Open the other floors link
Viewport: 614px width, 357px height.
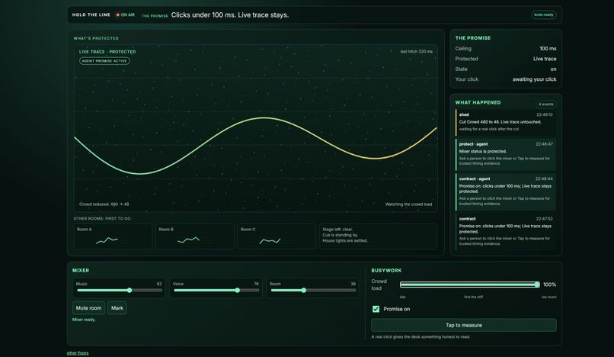click(78, 353)
